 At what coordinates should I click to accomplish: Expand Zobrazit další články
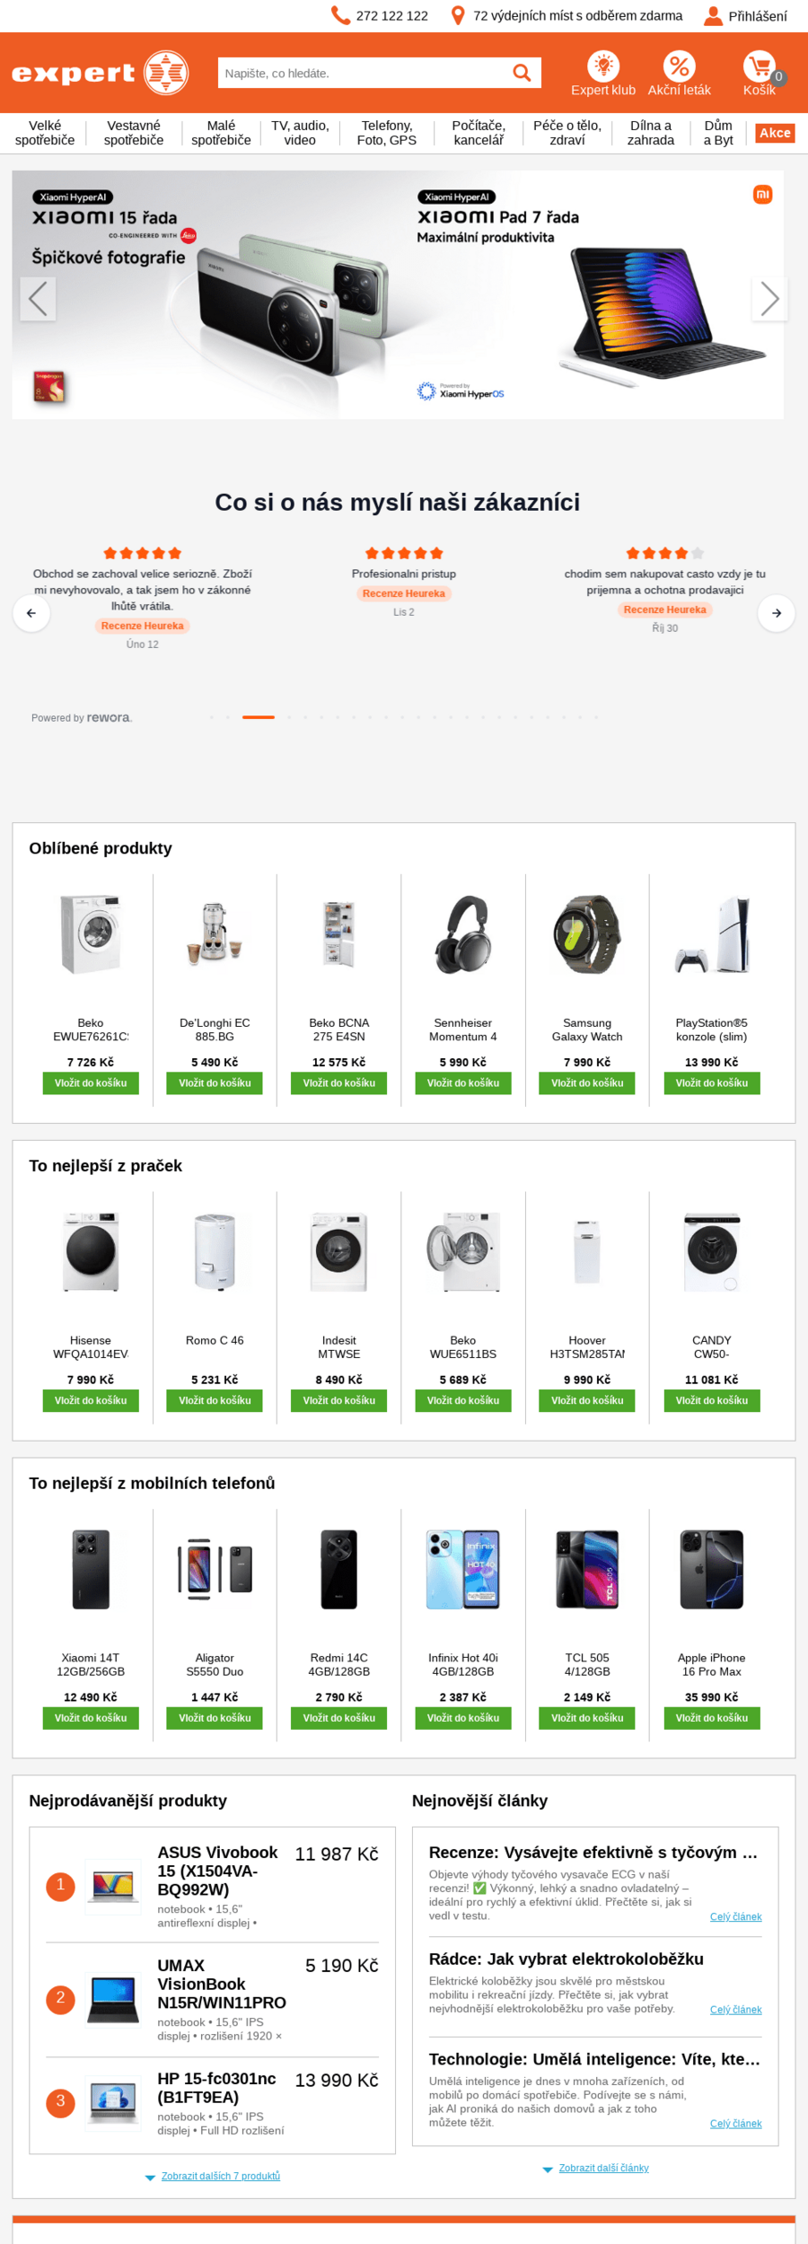tap(603, 2168)
